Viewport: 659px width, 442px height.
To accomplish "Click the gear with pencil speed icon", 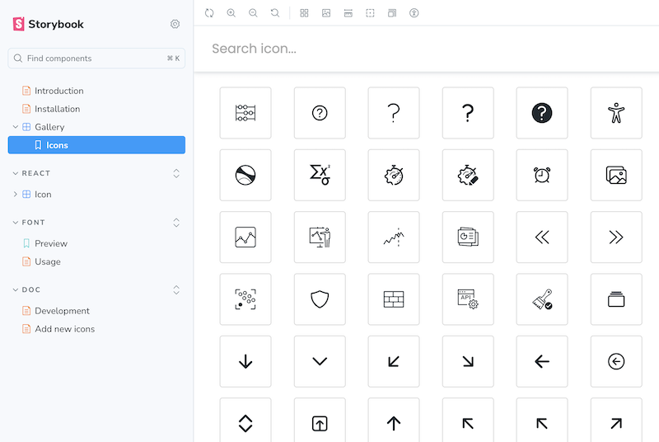I will tap(468, 175).
